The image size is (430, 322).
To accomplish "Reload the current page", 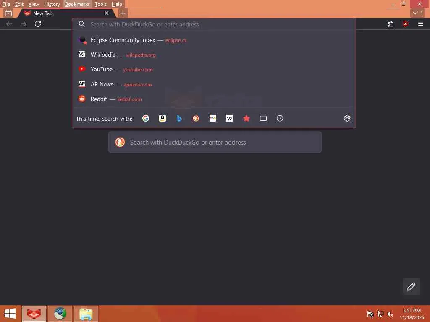I will [38, 24].
